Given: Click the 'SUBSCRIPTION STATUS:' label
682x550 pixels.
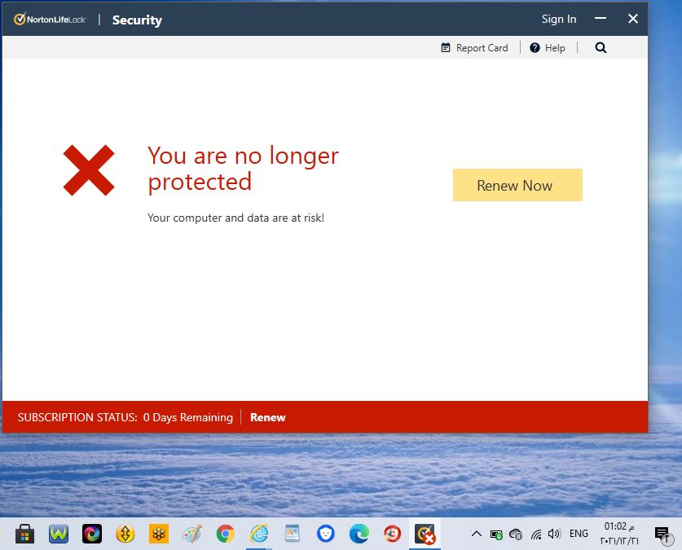Looking at the screenshot, I should pyautogui.click(x=77, y=417).
